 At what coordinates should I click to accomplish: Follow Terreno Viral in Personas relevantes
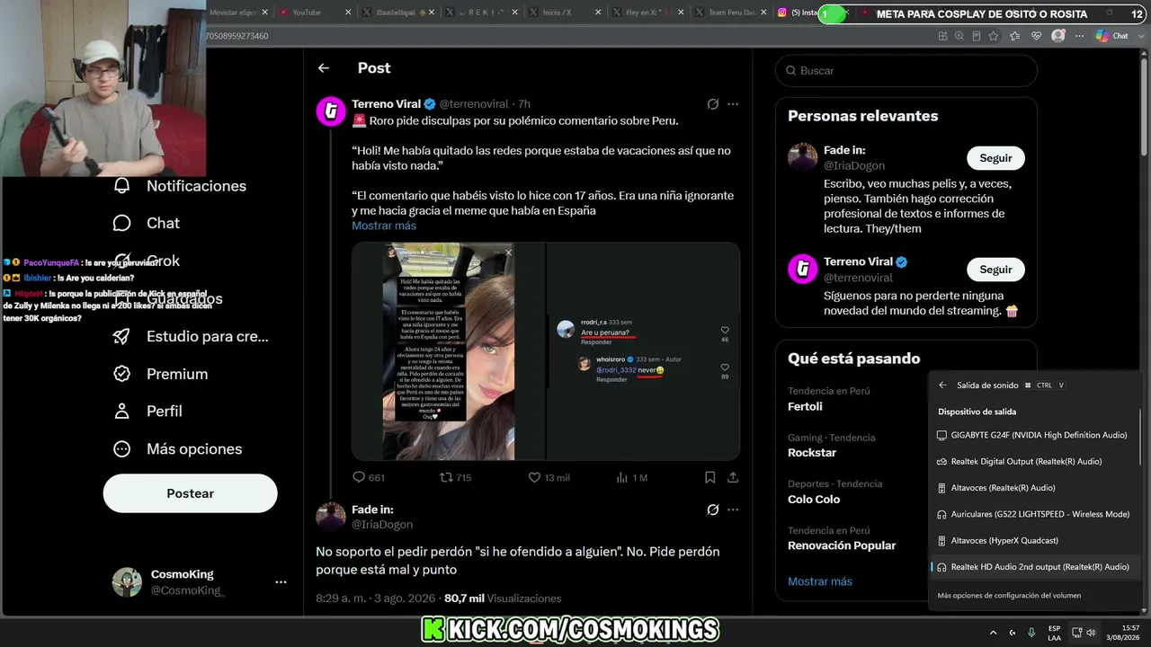pos(995,270)
